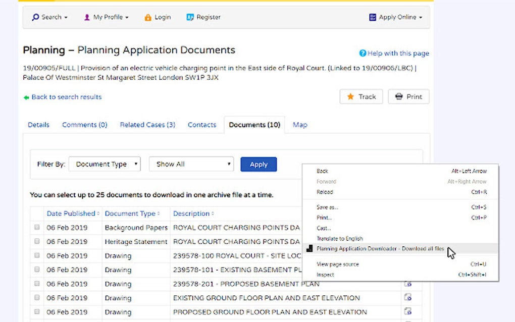Open the document icon for Proposed Basement Plan

407,284
